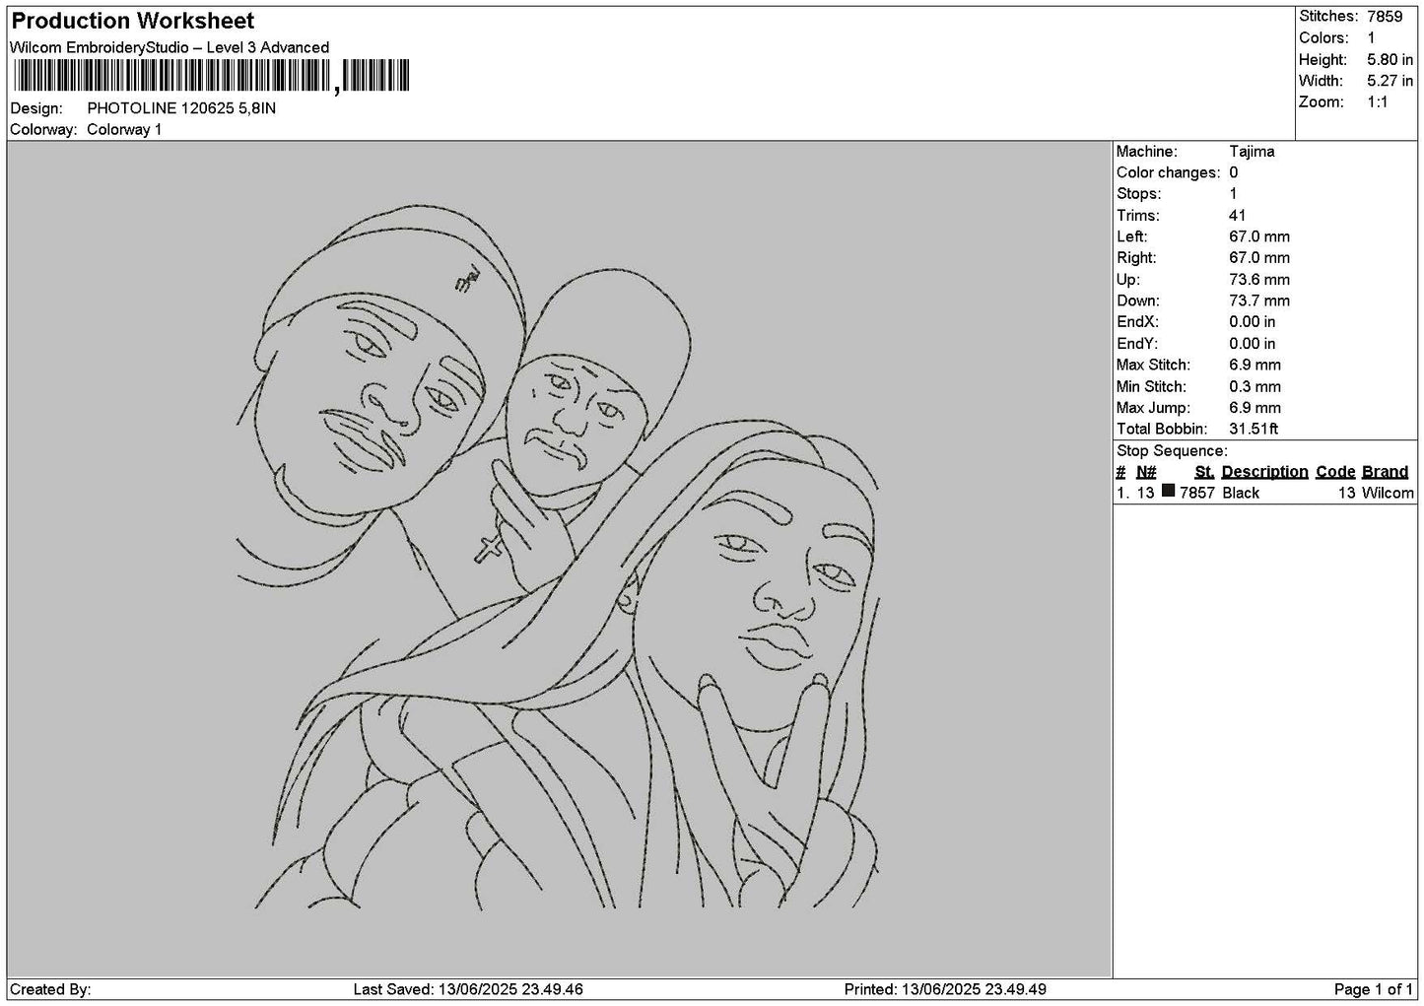This screenshot has width=1424, height=1006.
Task: Click 'Last Saved: 13/06/2025 23.49.46' footer
Action: click(x=468, y=989)
